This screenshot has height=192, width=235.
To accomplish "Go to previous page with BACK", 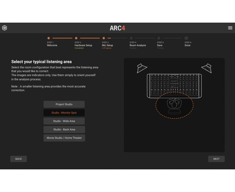I will click(x=18, y=159).
